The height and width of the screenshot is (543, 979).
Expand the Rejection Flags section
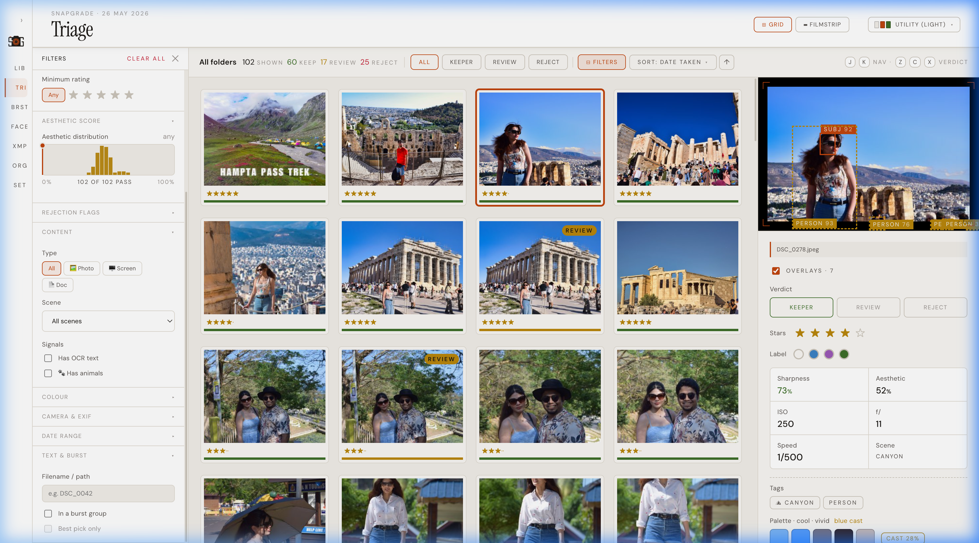[x=108, y=212]
